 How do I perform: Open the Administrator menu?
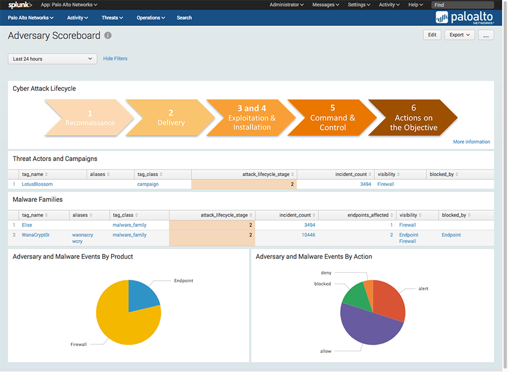(x=286, y=5)
